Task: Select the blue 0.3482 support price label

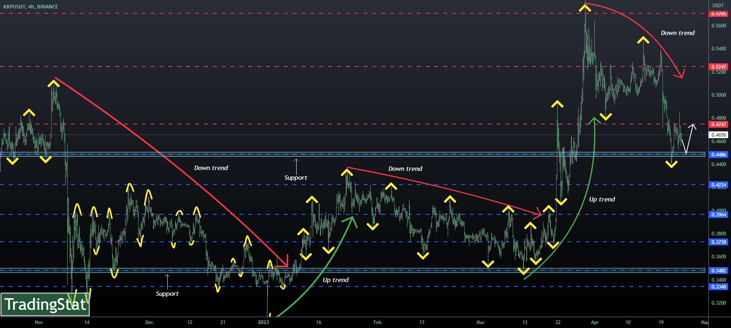Action: (719, 271)
